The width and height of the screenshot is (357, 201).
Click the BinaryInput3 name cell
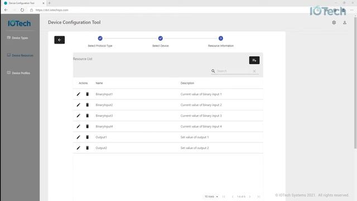[104, 116]
